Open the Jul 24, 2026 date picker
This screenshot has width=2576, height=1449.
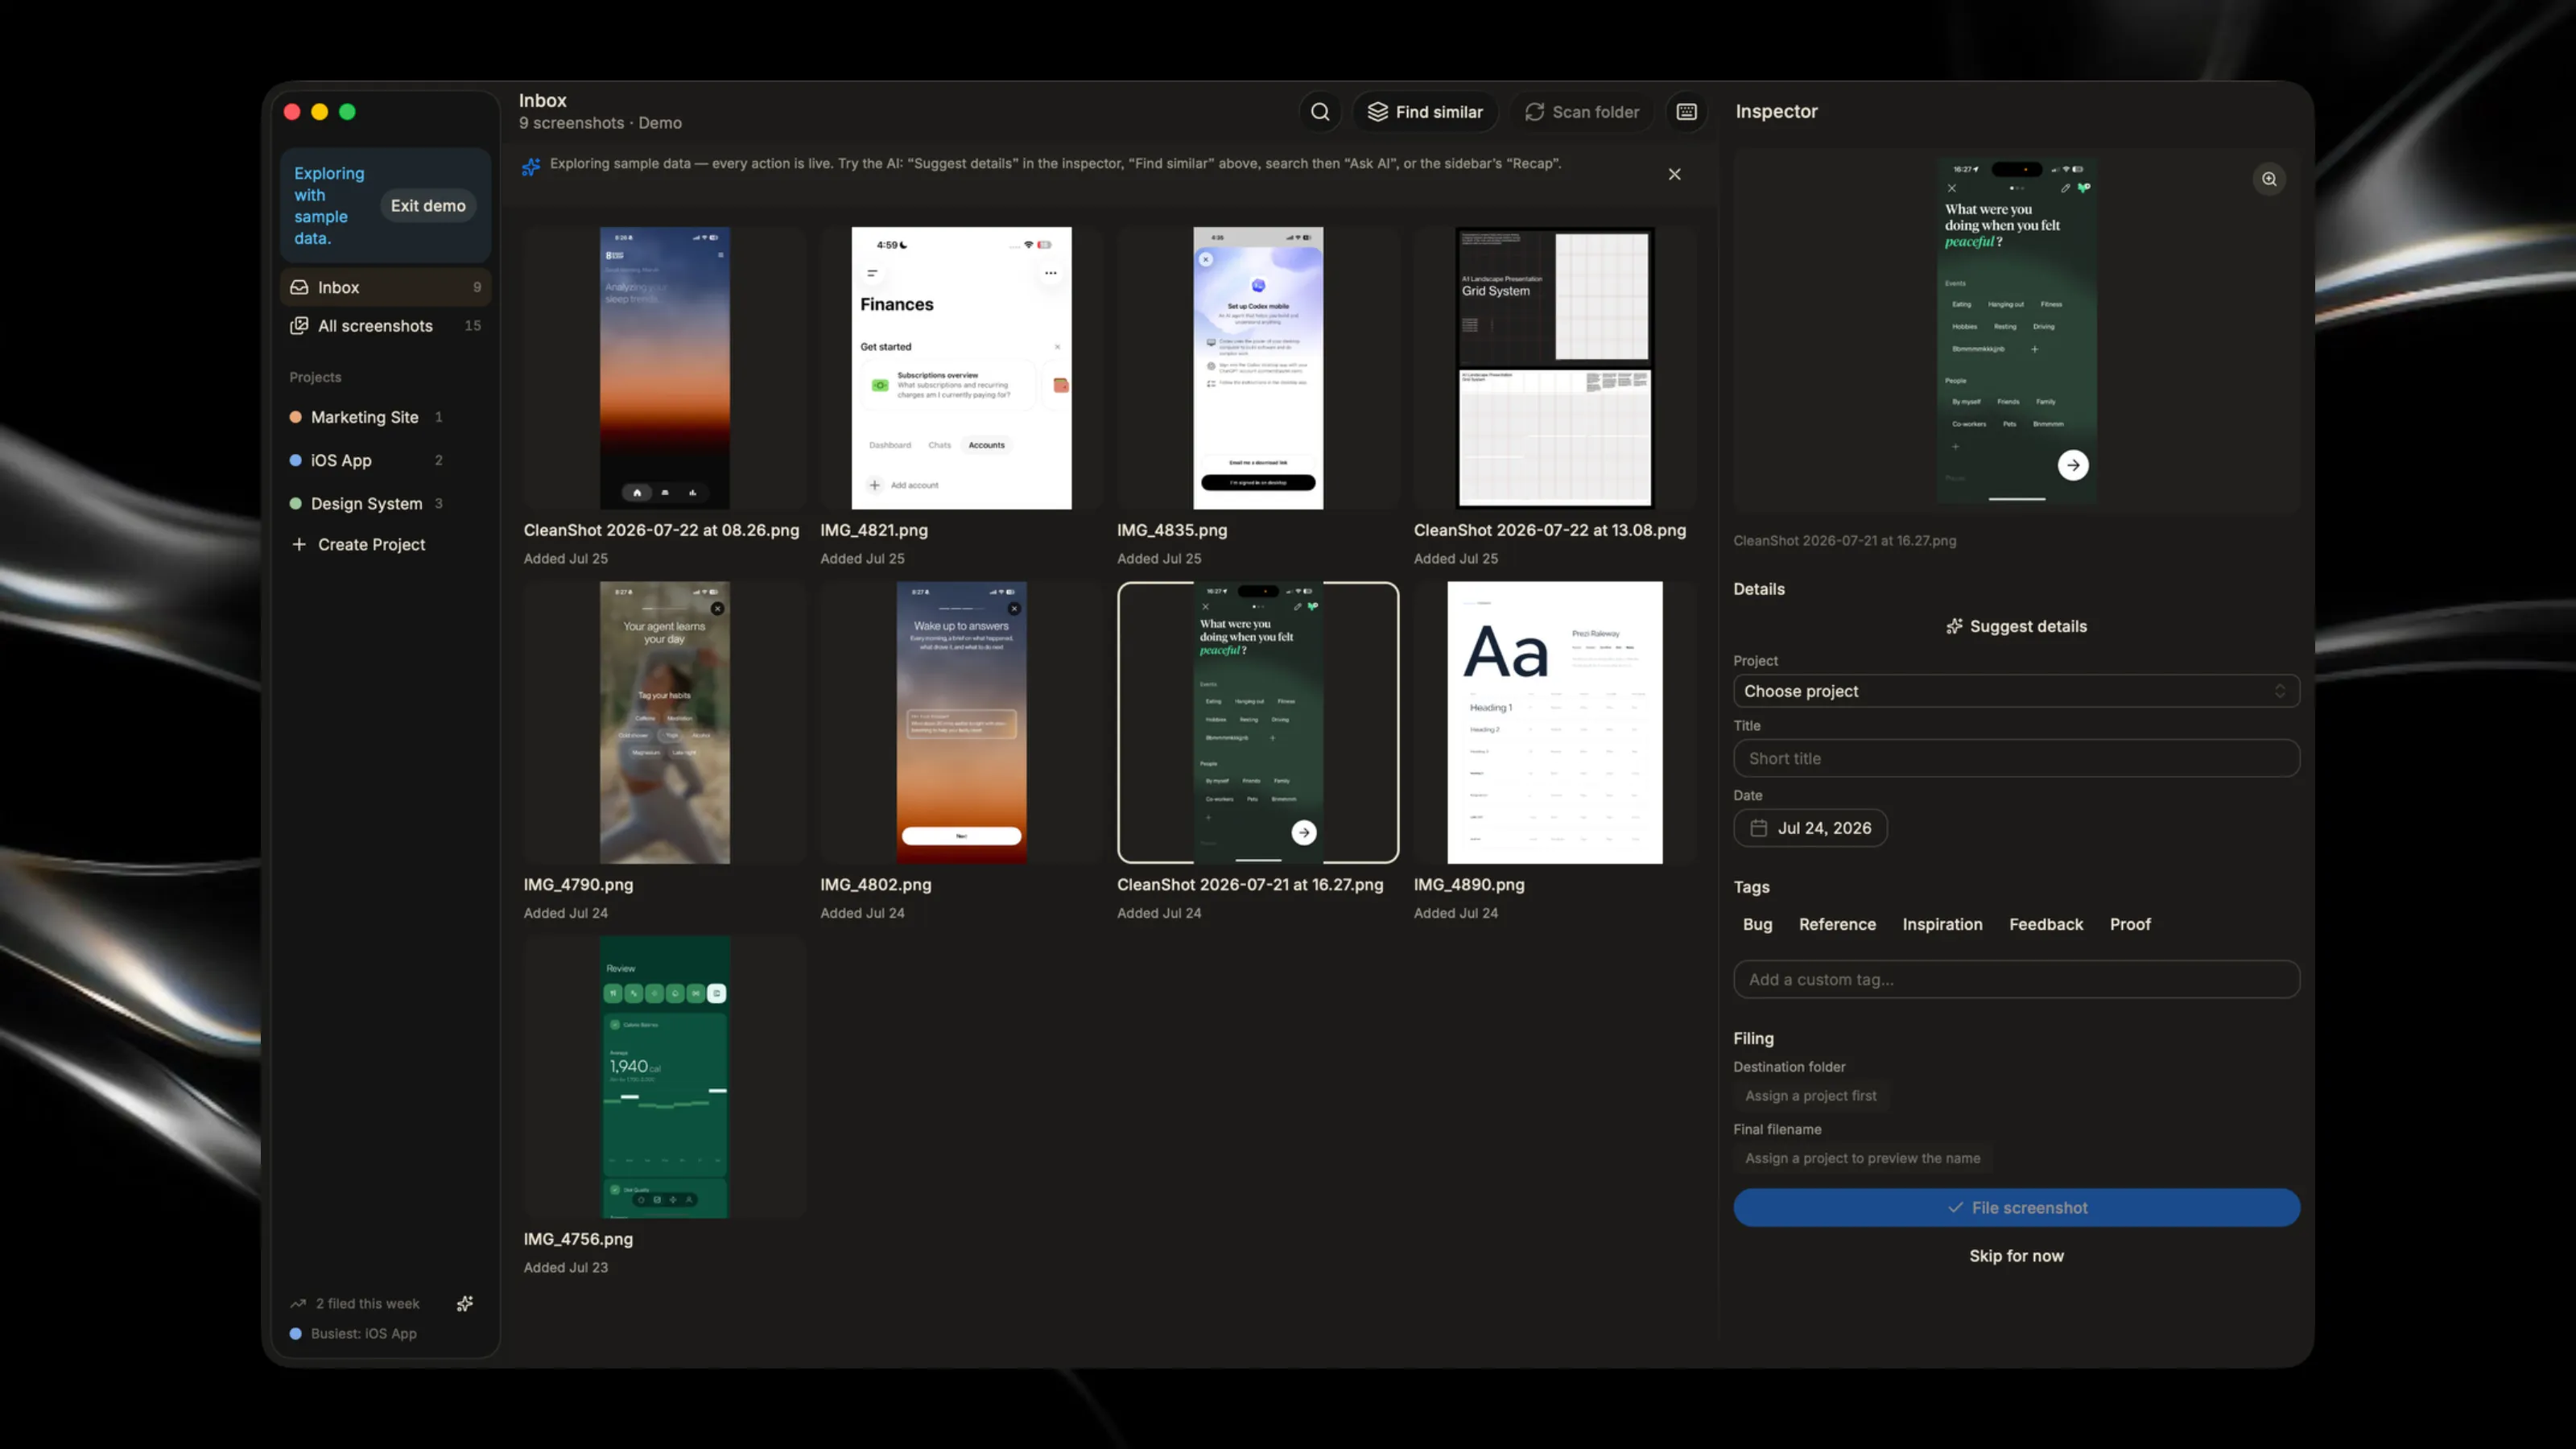coord(1810,828)
